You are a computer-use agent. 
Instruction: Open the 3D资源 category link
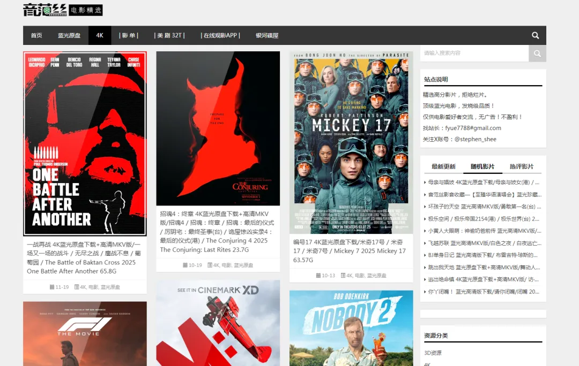[433, 353]
